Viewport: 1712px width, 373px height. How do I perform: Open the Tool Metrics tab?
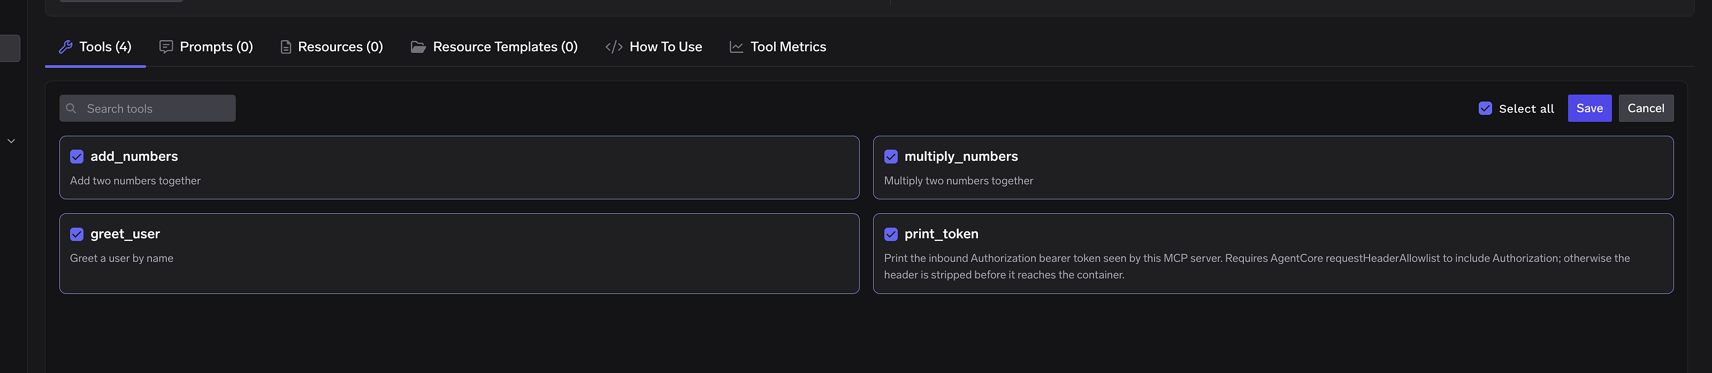tap(778, 47)
